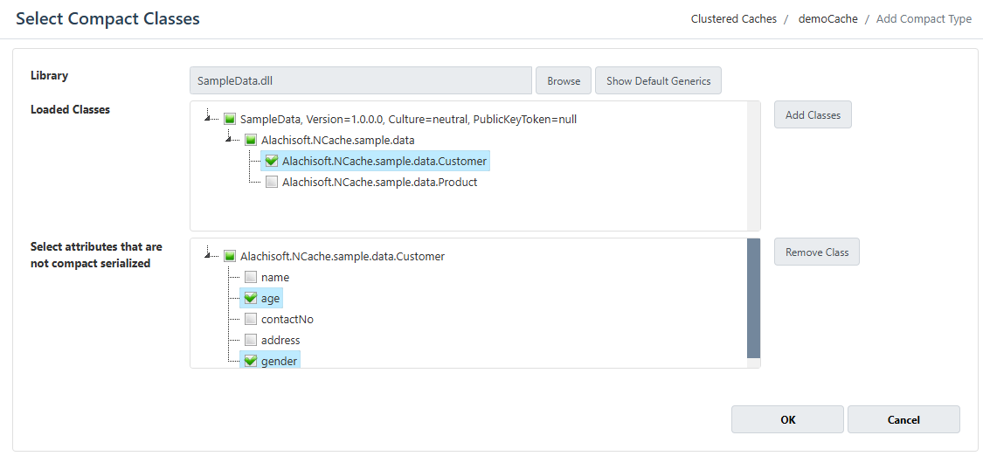Select the address attribute label
The width and height of the screenshot is (983, 456).
(x=280, y=341)
